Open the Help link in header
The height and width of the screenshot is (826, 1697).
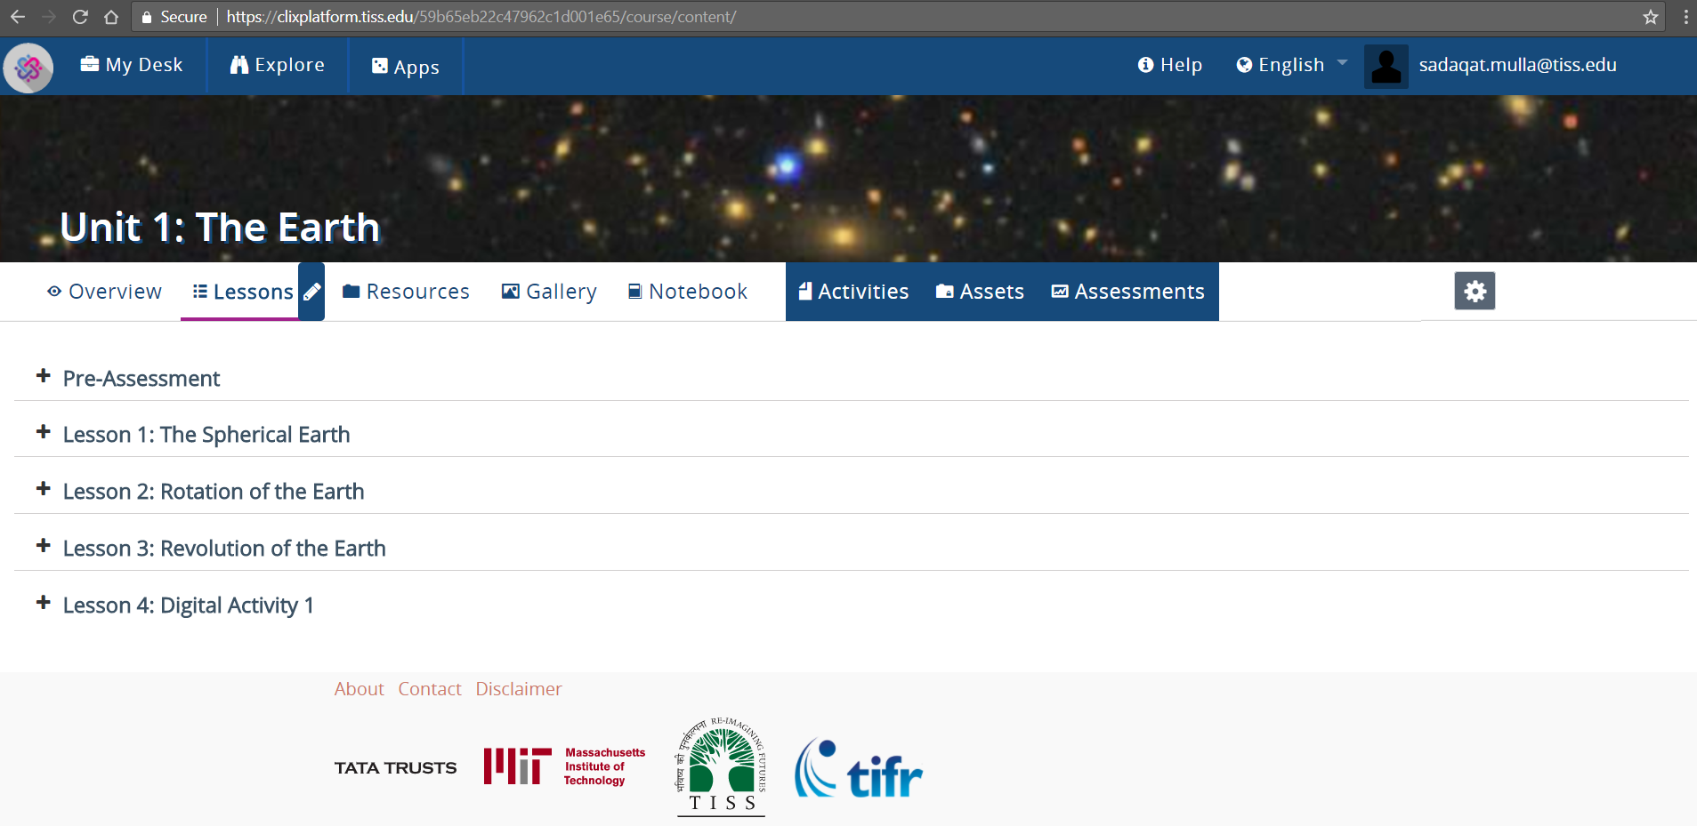[x=1169, y=65]
